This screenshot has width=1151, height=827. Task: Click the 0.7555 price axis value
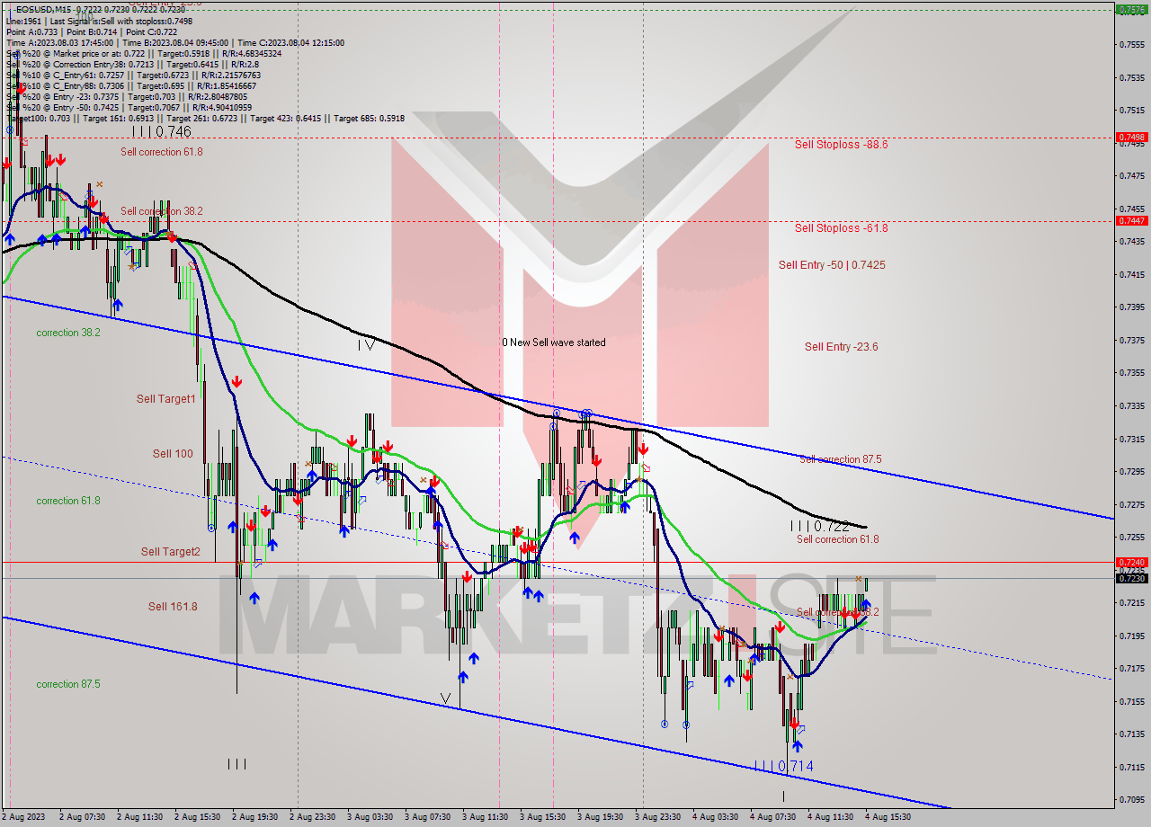(x=1131, y=44)
